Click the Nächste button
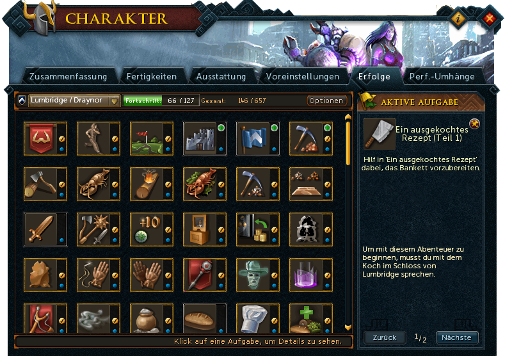Viewport: 505px width, 356px height. 457,337
